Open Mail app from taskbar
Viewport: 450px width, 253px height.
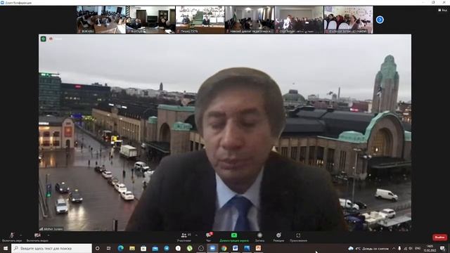(x=155, y=248)
